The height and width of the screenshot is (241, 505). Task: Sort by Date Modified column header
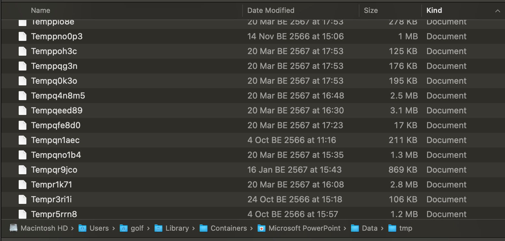(x=271, y=10)
